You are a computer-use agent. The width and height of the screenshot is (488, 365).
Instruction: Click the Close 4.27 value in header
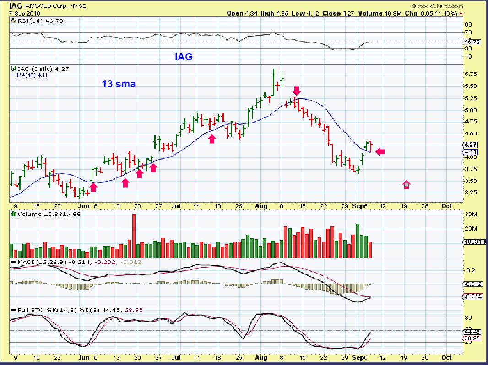338,13
